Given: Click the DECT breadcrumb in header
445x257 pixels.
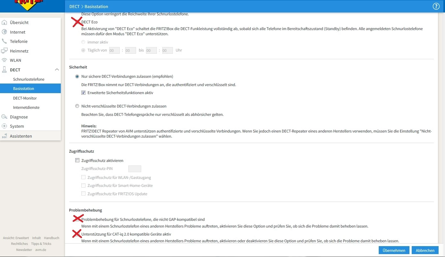Looking at the screenshot, I should (x=75, y=6).
